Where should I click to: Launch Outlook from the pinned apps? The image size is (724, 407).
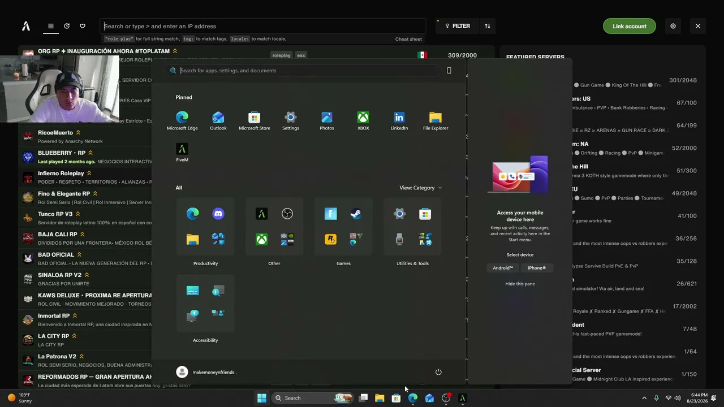click(x=218, y=120)
